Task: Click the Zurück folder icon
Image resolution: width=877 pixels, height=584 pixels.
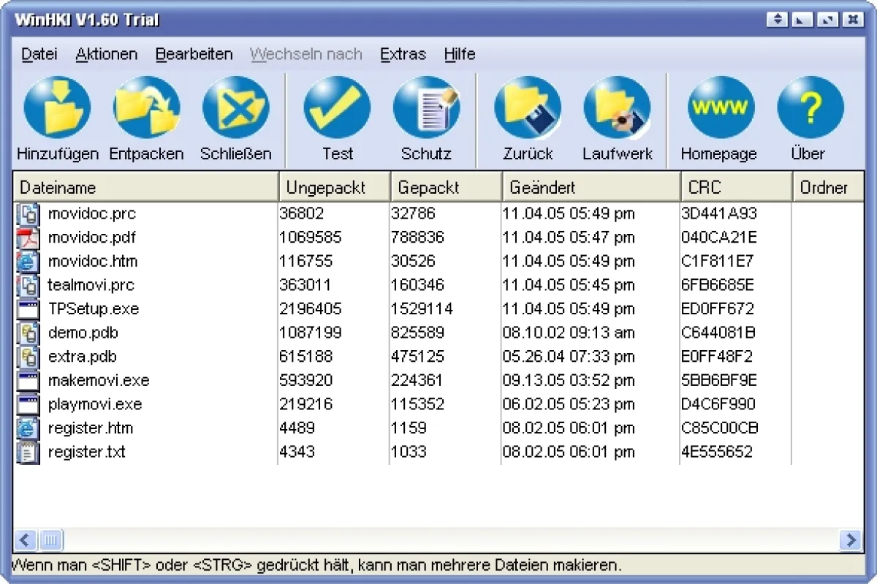Action: coord(528,110)
